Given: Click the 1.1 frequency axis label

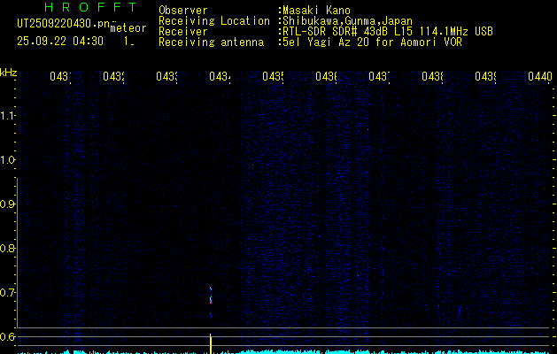Looking at the screenshot, I should pyautogui.click(x=7, y=115).
